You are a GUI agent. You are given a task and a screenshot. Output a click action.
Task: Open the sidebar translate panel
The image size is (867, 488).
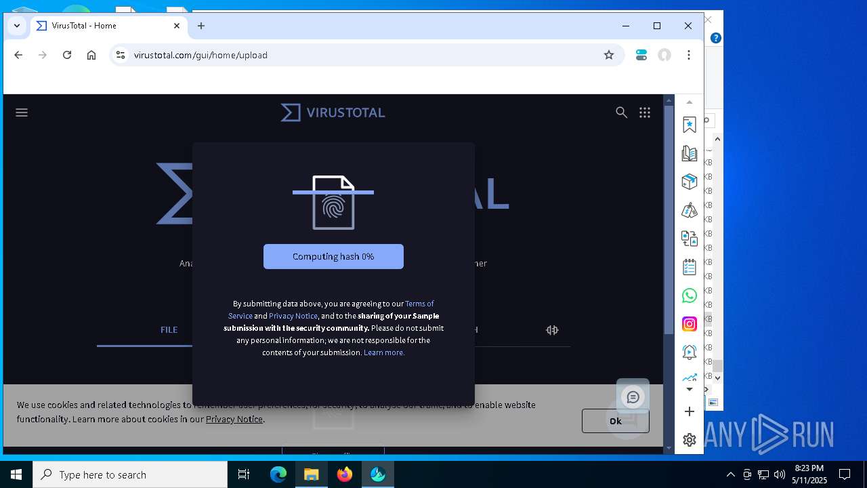point(690,239)
